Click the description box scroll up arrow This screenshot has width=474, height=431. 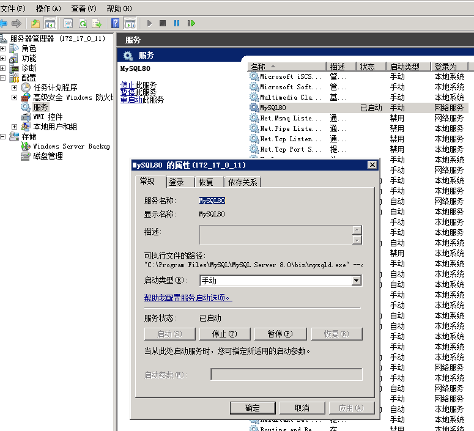pos(357,230)
